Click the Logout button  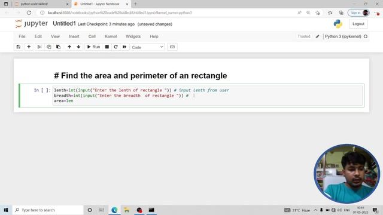[x=358, y=24]
